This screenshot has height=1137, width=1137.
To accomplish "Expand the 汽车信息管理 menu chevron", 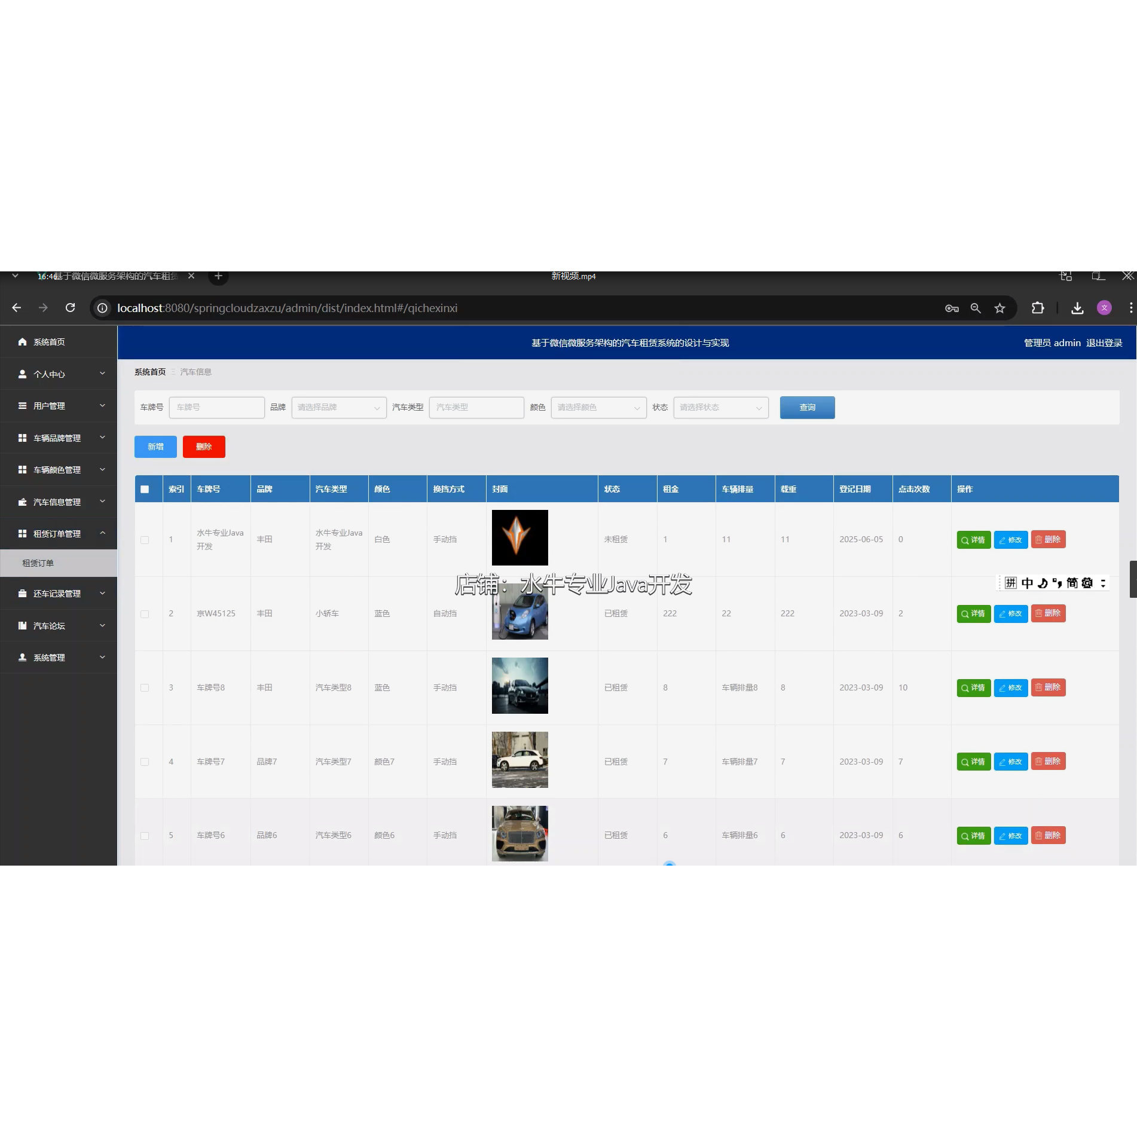I will coord(102,502).
